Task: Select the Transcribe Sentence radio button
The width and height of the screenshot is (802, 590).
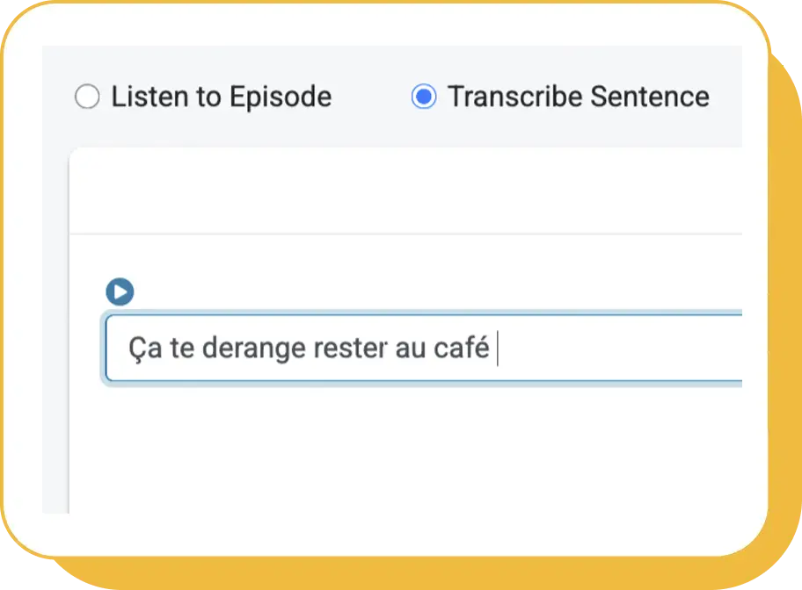Action: pyautogui.click(x=424, y=97)
